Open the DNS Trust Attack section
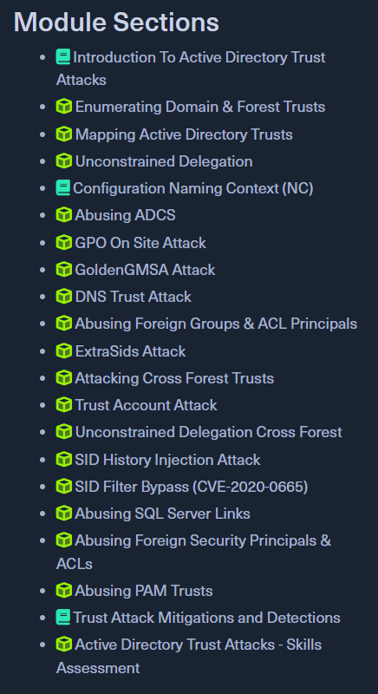378x694 pixels. [133, 297]
